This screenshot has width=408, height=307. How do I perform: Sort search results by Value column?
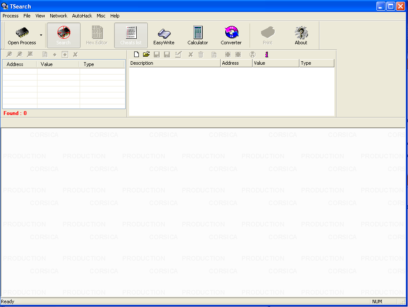pyautogui.click(x=58, y=64)
